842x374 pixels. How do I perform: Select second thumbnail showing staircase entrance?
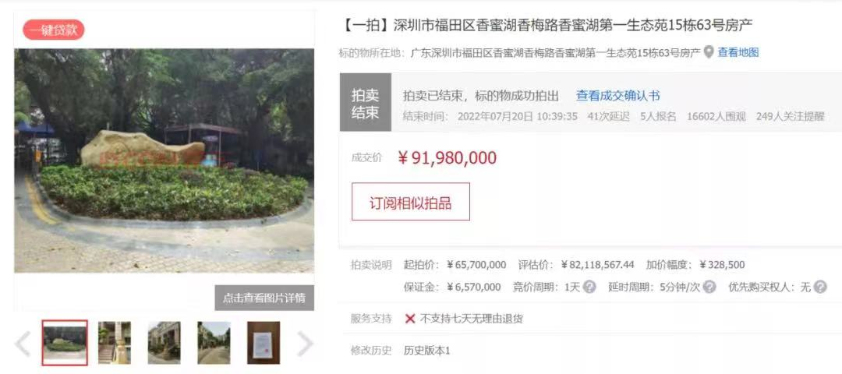(x=115, y=343)
